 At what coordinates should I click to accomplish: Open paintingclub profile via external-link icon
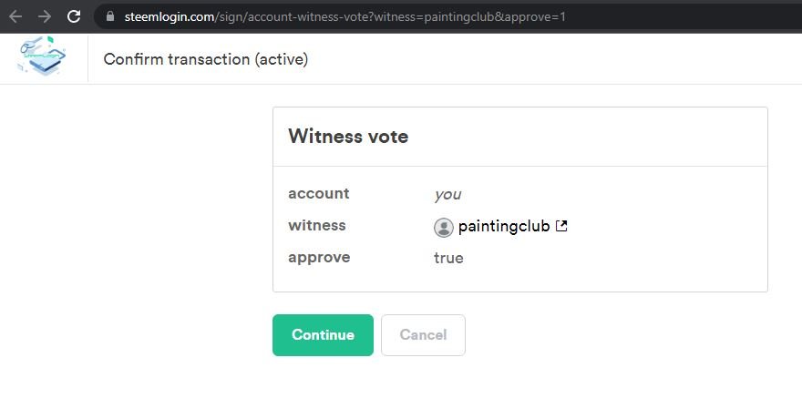point(561,226)
